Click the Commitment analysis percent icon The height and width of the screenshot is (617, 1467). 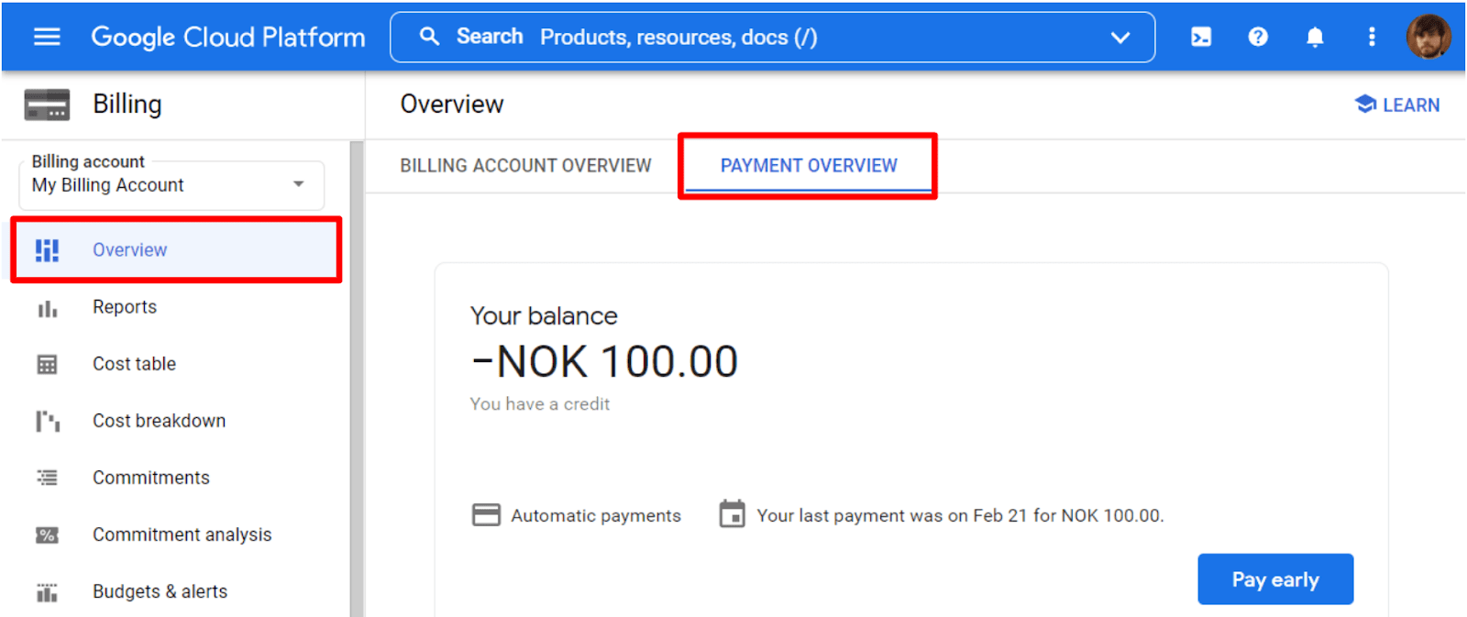(47, 535)
